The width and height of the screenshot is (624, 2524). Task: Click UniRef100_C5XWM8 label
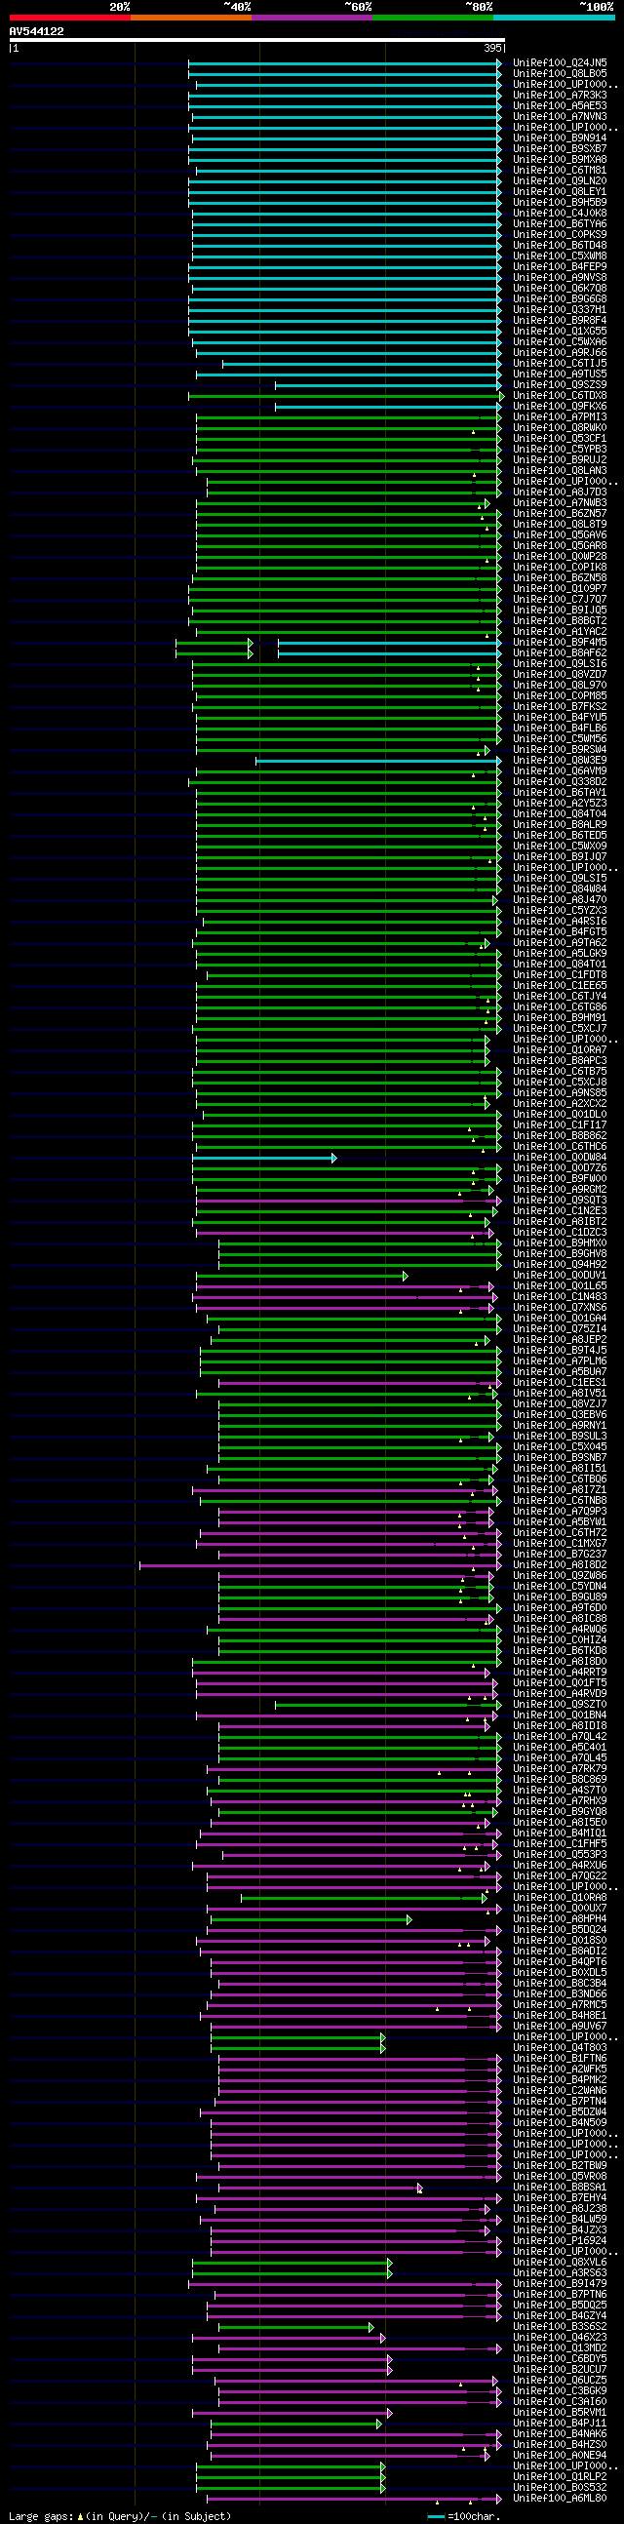[560, 256]
